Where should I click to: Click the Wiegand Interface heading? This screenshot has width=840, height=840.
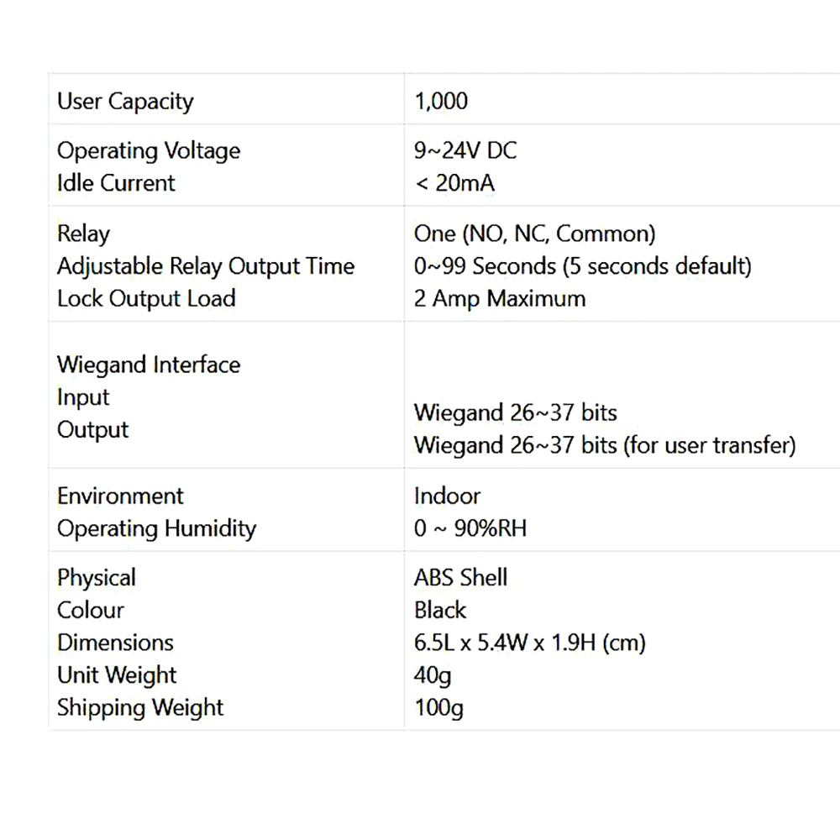click(x=149, y=365)
